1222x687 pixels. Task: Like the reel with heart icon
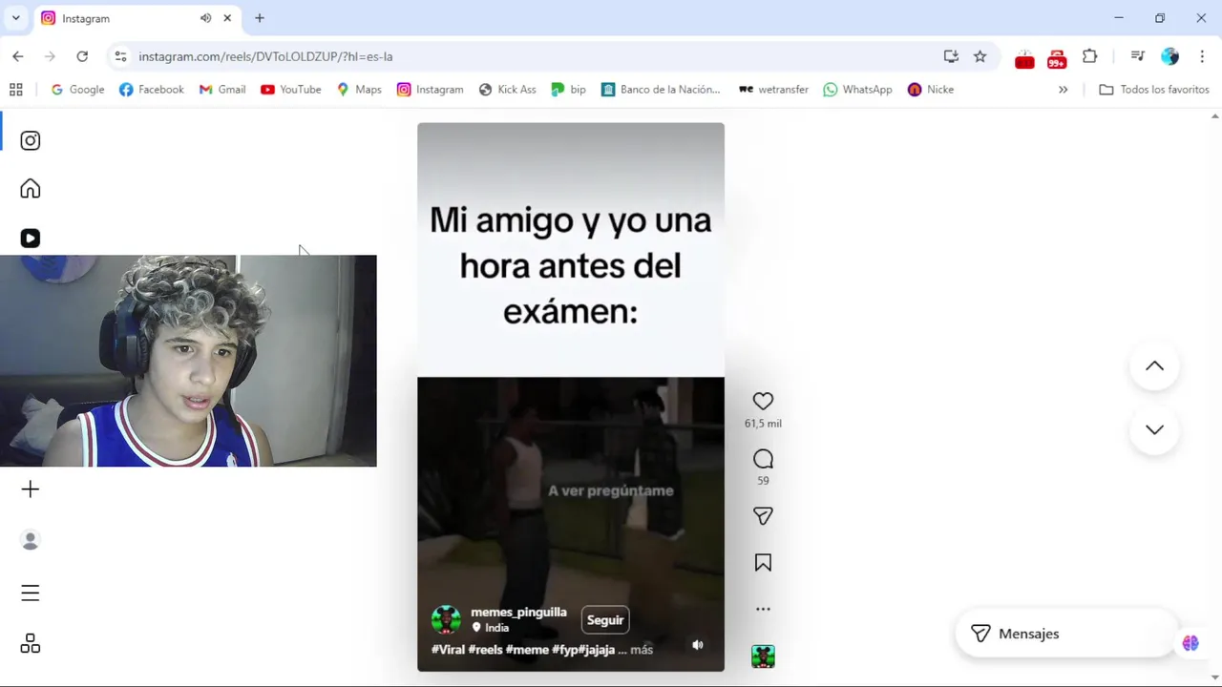763,402
